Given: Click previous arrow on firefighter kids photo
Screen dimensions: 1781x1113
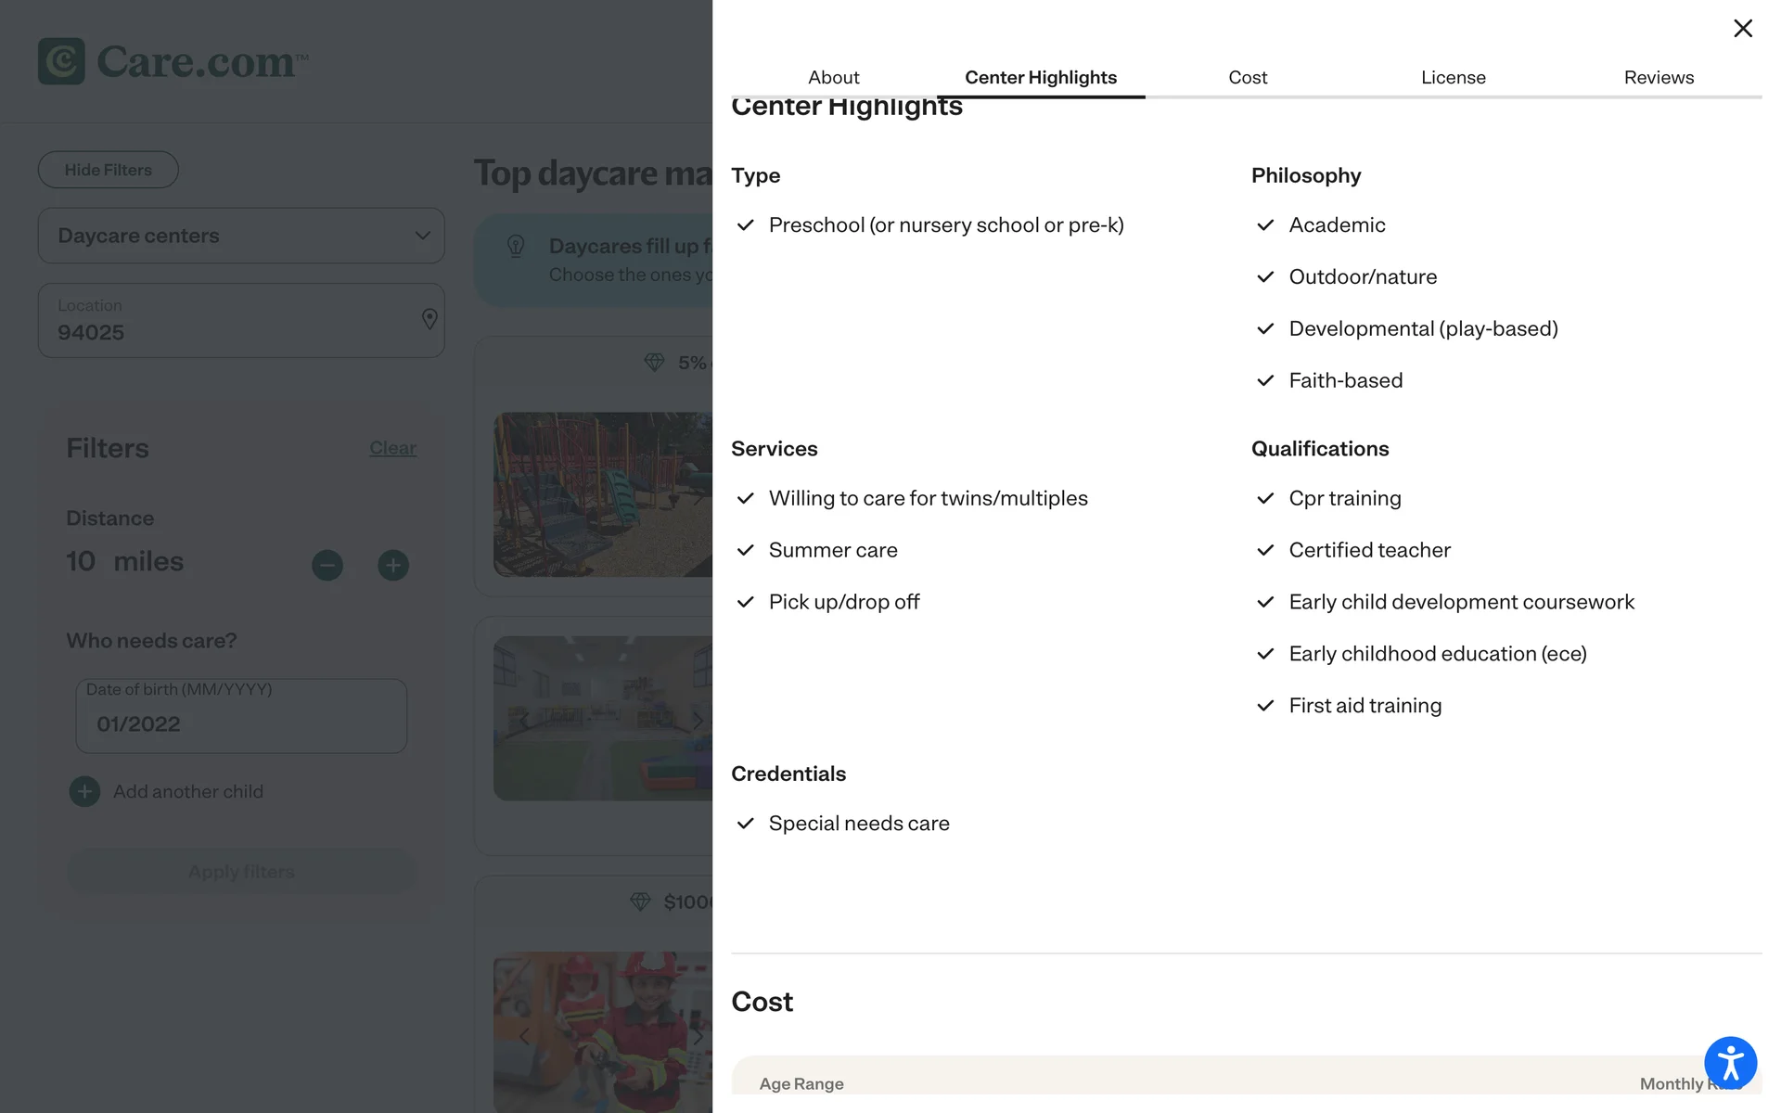Looking at the screenshot, I should (x=524, y=1036).
